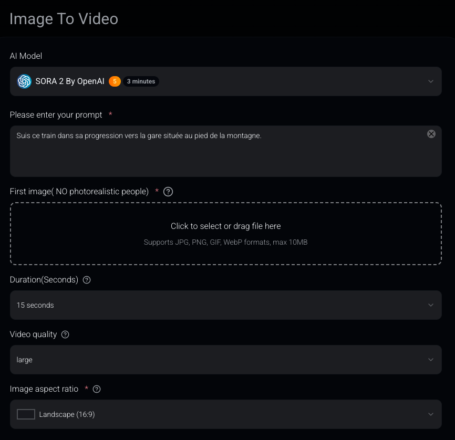The height and width of the screenshot is (440, 455).
Task: Open help tooltip beside First image label
Action: [x=168, y=192]
